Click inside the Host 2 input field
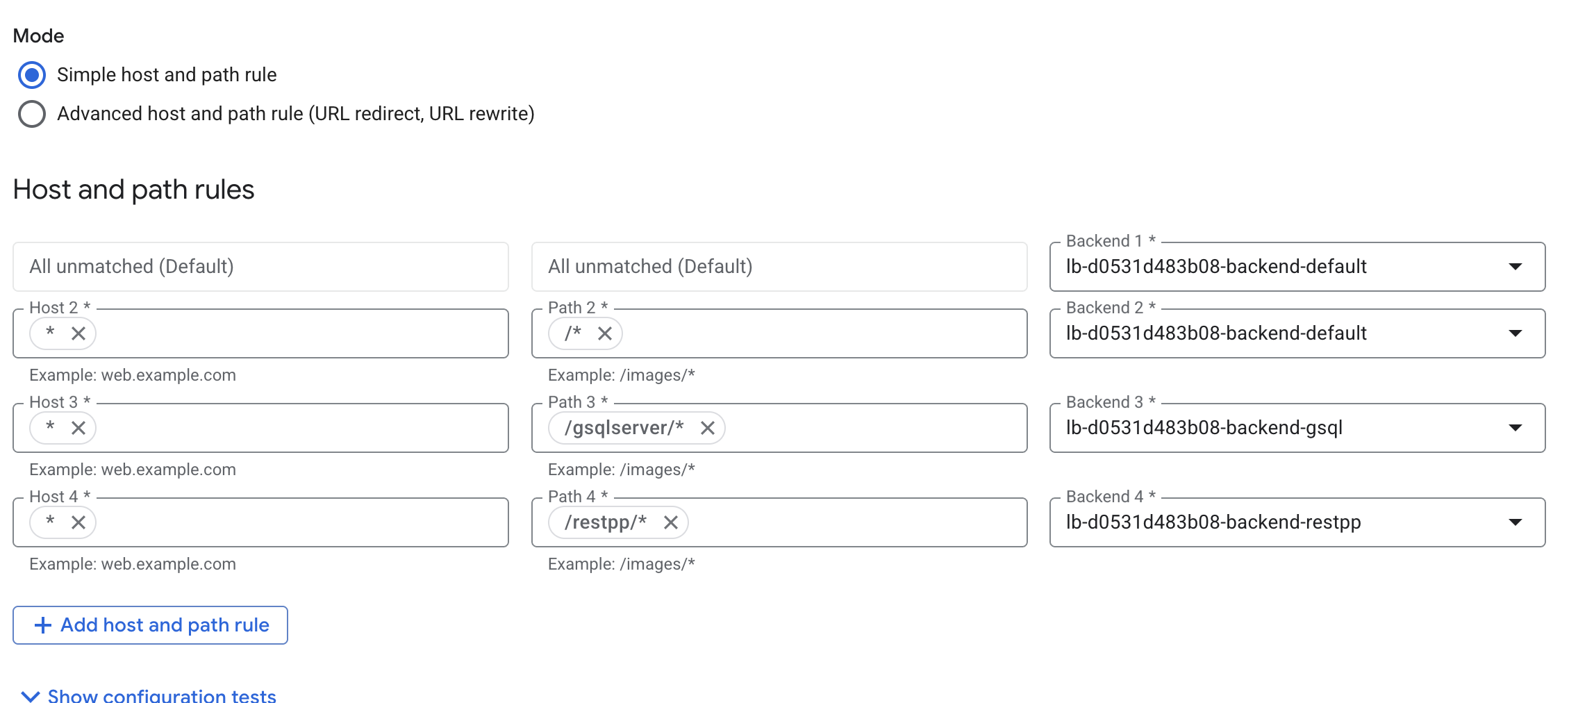The height and width of the screenshot is (703, 1578). (299, 333)
